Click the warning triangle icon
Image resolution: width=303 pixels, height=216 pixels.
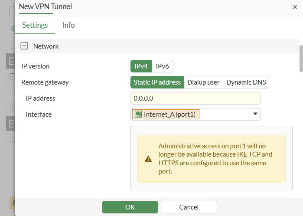pyautogui.click(x=148, y=159)
